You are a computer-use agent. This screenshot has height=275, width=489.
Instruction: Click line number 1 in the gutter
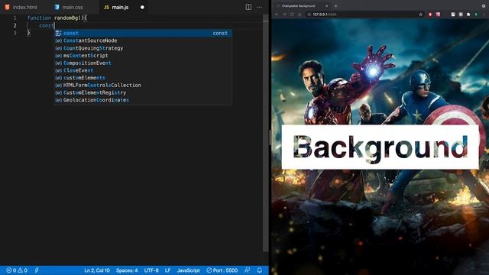click(15, 18)
